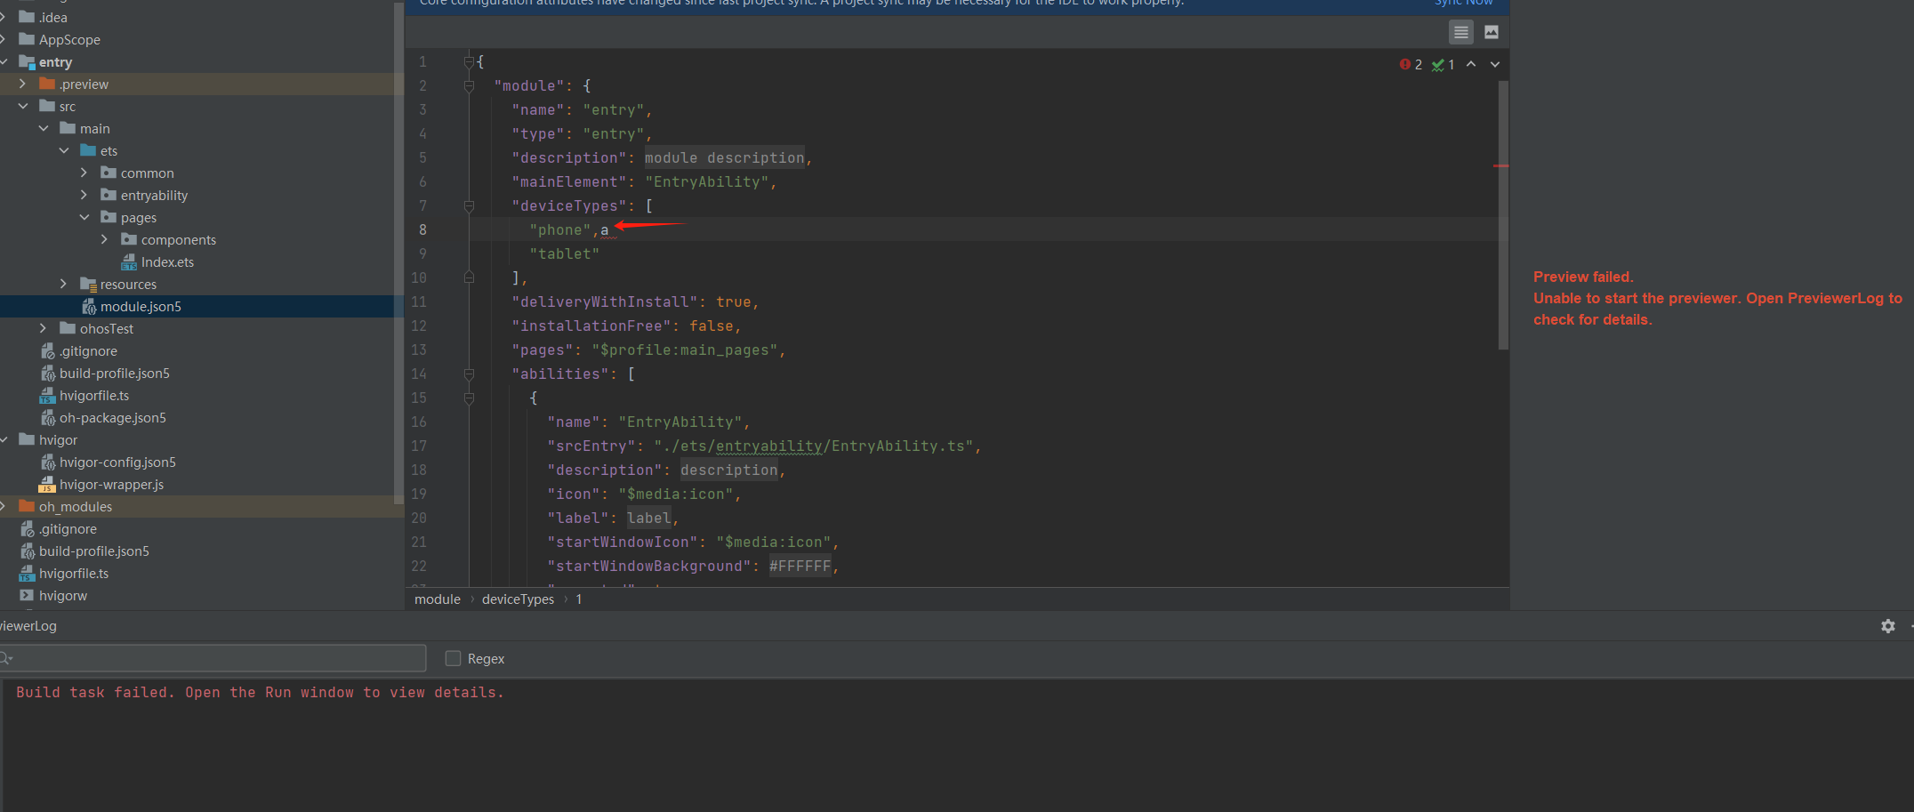Image resolution: width=1914 pixels, height=812 pixels.
Task: Click the editor vertical scrollbar
Action: pos(1503,215)
